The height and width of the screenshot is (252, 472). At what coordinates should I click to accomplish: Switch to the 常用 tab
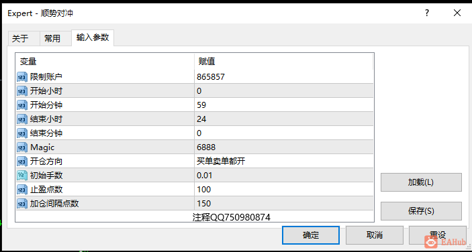[x=55, y=38]
